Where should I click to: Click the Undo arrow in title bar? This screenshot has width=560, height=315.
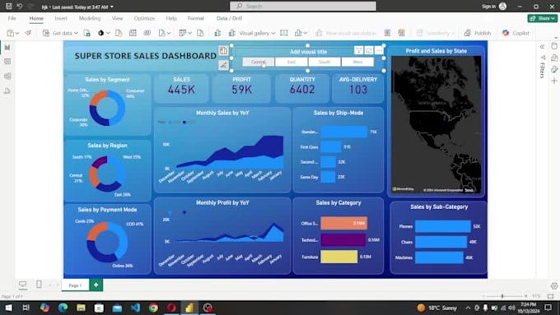click(20, 7)
